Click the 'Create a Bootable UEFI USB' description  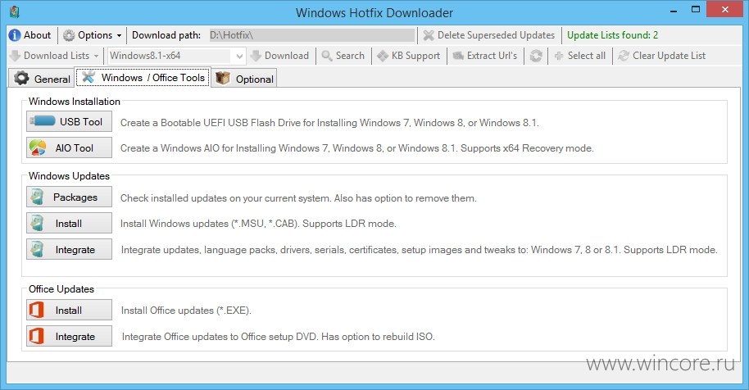[x=329, y=123]
